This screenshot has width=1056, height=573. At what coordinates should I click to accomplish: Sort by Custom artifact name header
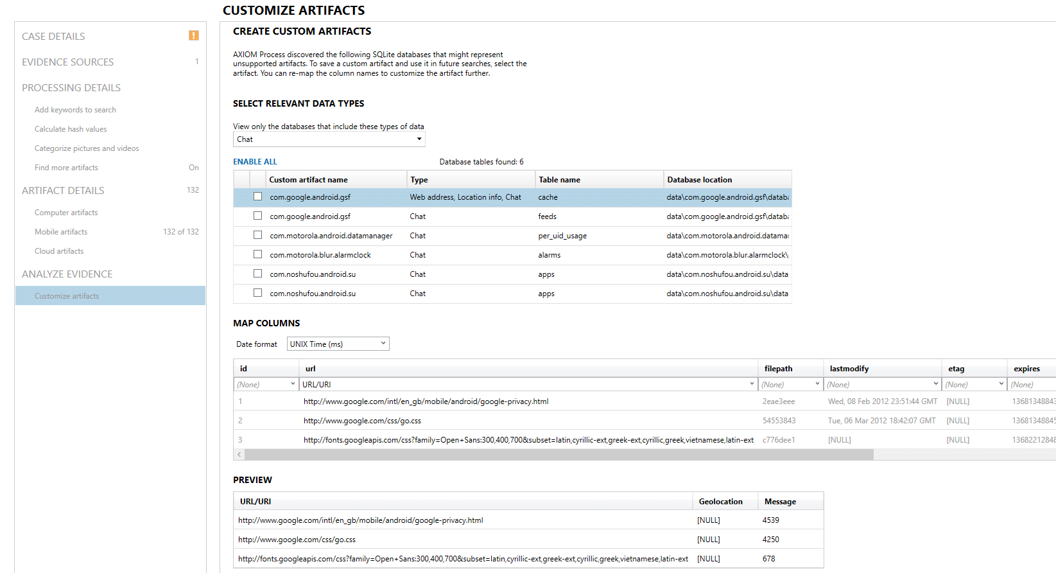click(x=336, y=180)
